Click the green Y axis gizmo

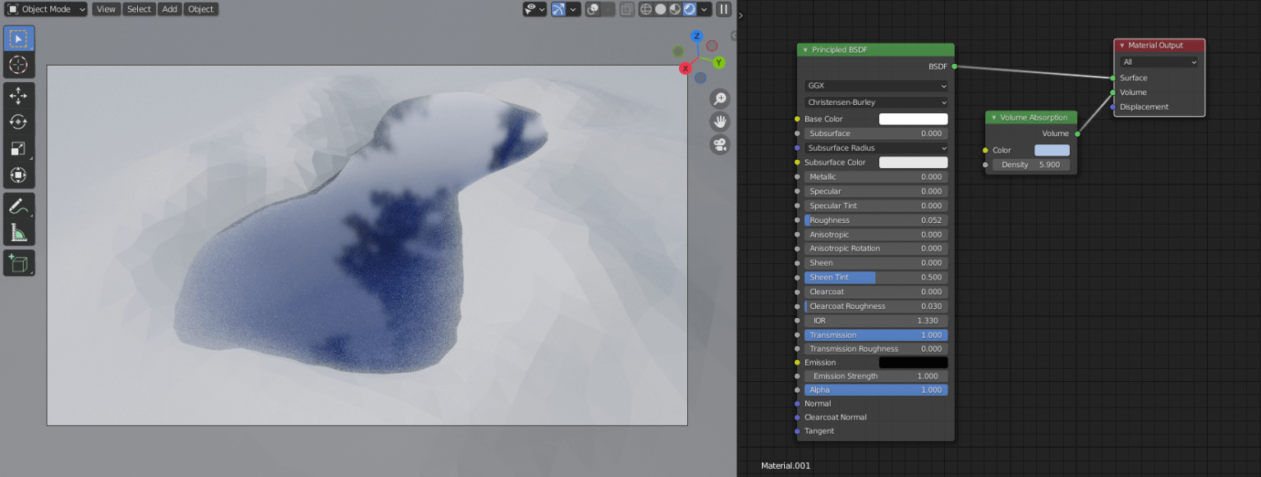718,62
